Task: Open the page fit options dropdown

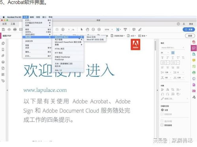Action: tap(118, 30)
